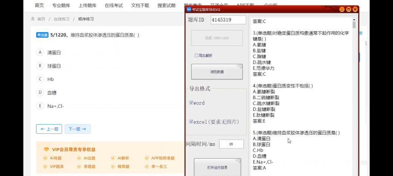Click the 在线练习 breadcrumb link
393x176 pixels.
tap(61, 19)
